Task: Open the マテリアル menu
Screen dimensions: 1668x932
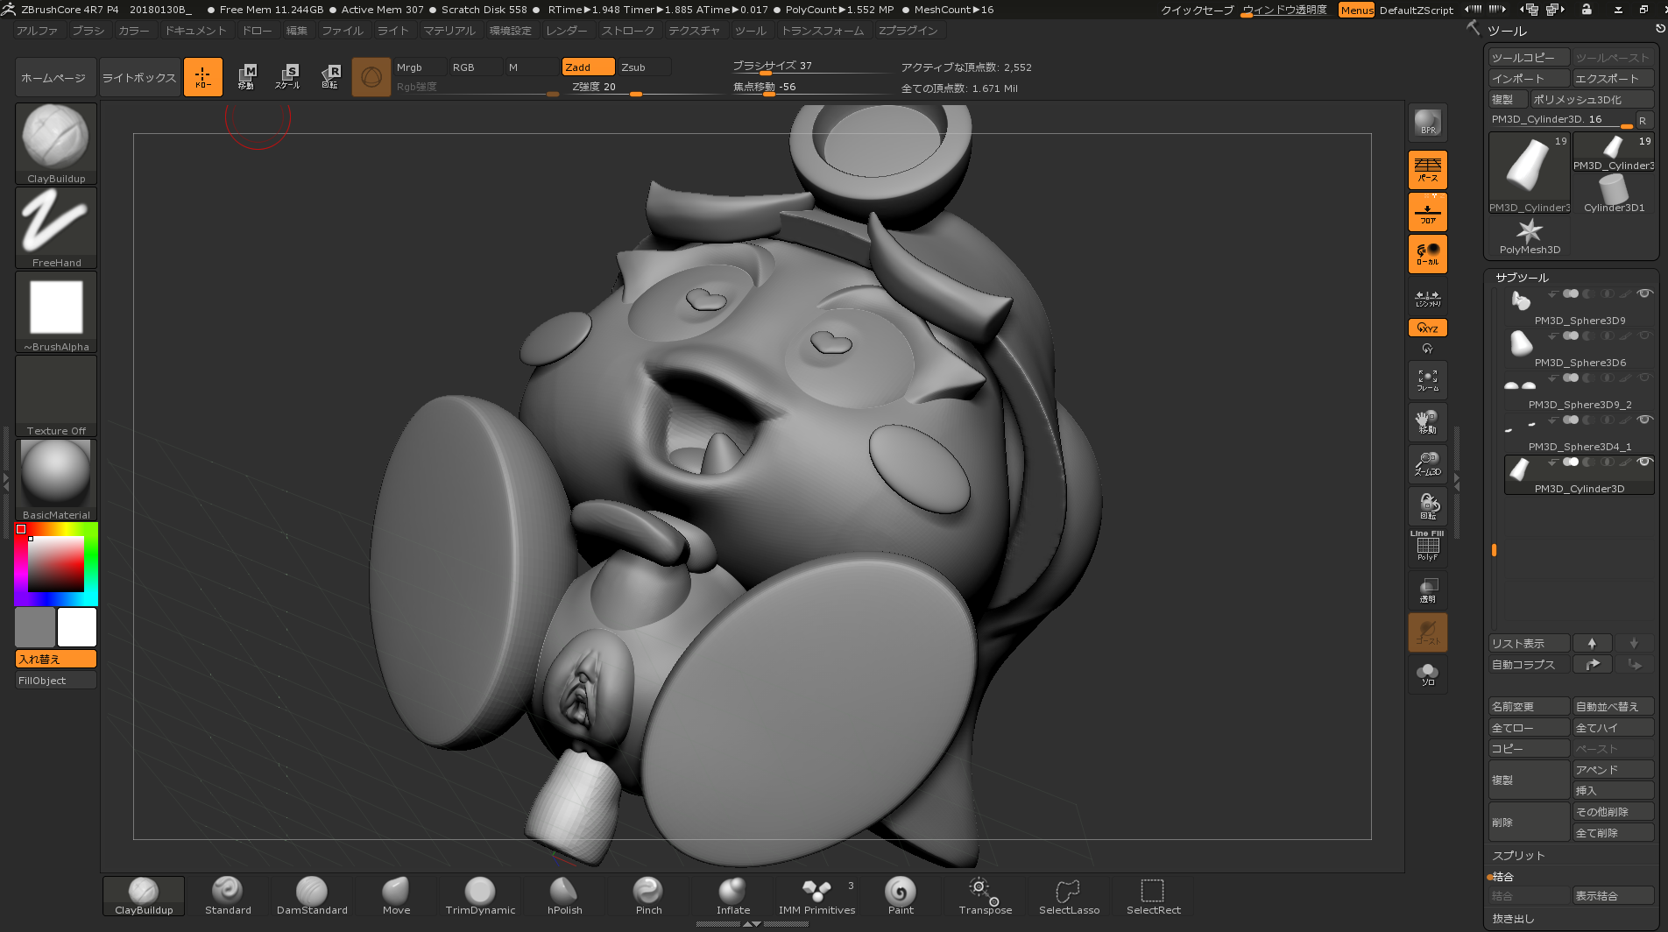Action: (449, 31)
